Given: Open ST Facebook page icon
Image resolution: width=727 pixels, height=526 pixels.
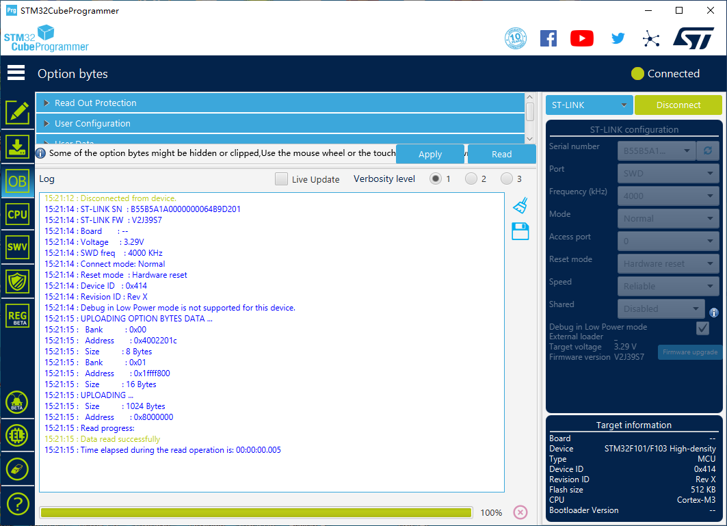Looking at the screenshot, I should click(x=548, y=38).
